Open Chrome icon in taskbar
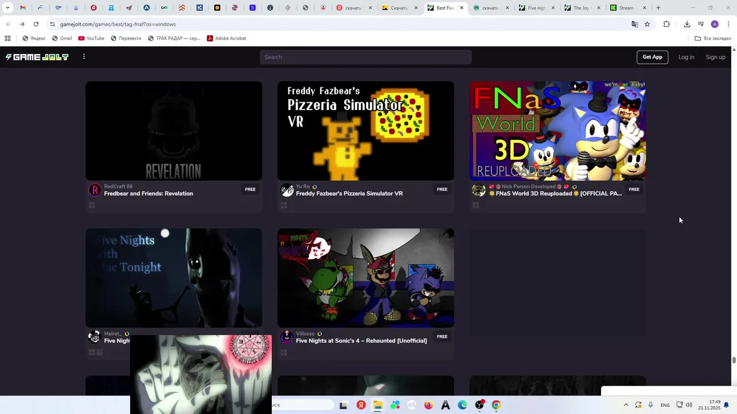 [496, 405]
